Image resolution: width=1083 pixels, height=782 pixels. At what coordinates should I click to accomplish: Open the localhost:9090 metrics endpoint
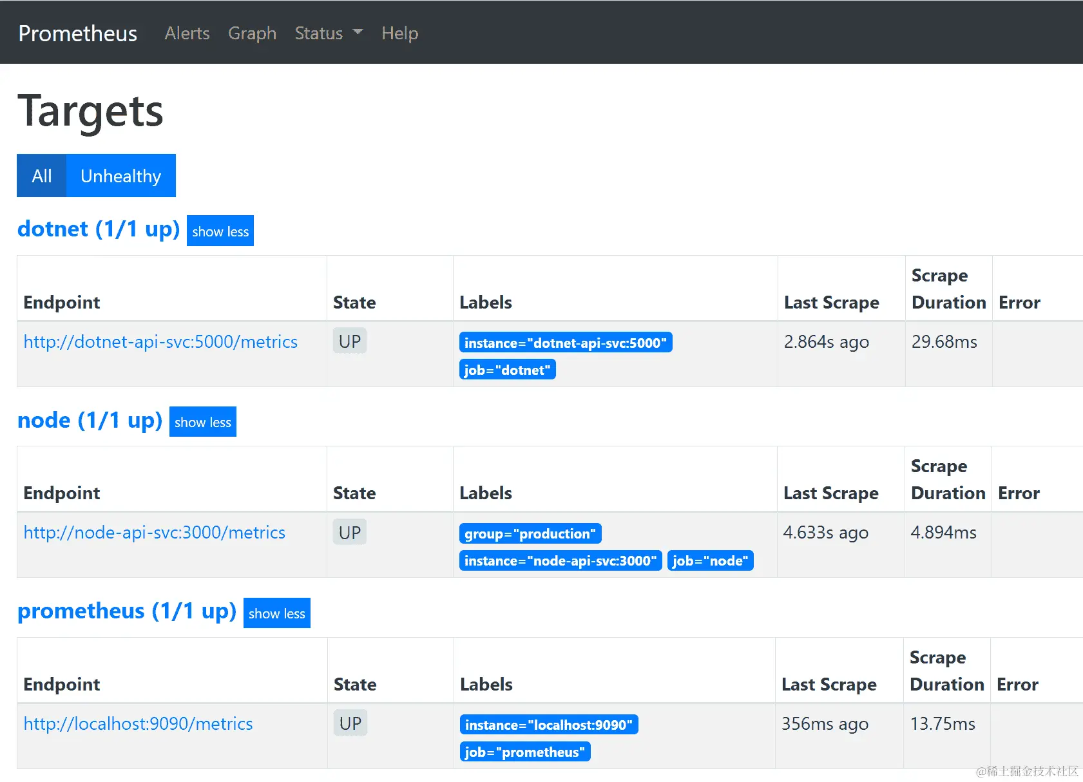(x=138, y=724)
